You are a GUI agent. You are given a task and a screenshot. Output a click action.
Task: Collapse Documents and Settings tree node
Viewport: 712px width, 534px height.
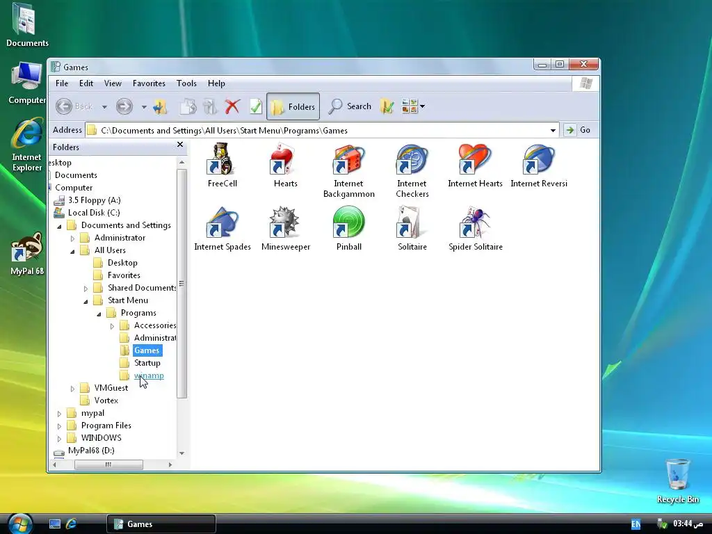59,226
